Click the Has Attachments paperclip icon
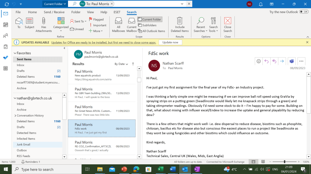311x174 pixels. (43, 21)
